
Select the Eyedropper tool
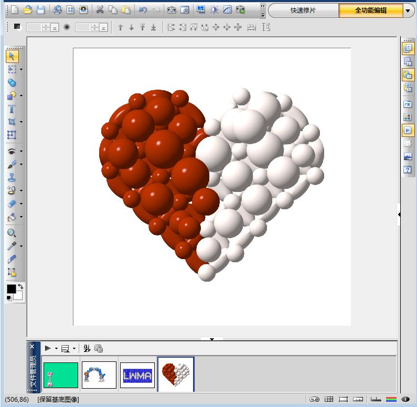pyautogui.click(x=12, y=246)
